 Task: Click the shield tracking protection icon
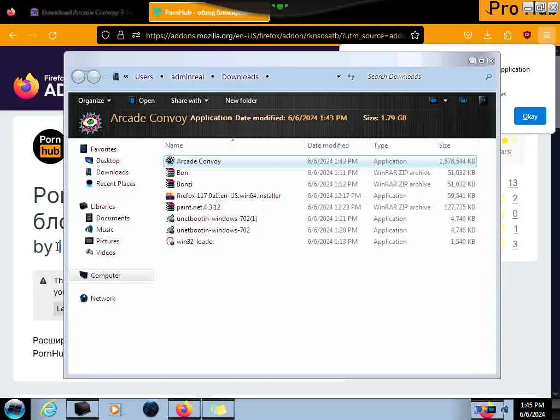106,35
